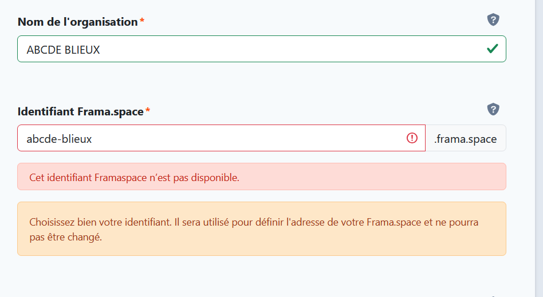Click the green checkmark in the organisation field

click(492, 49)
